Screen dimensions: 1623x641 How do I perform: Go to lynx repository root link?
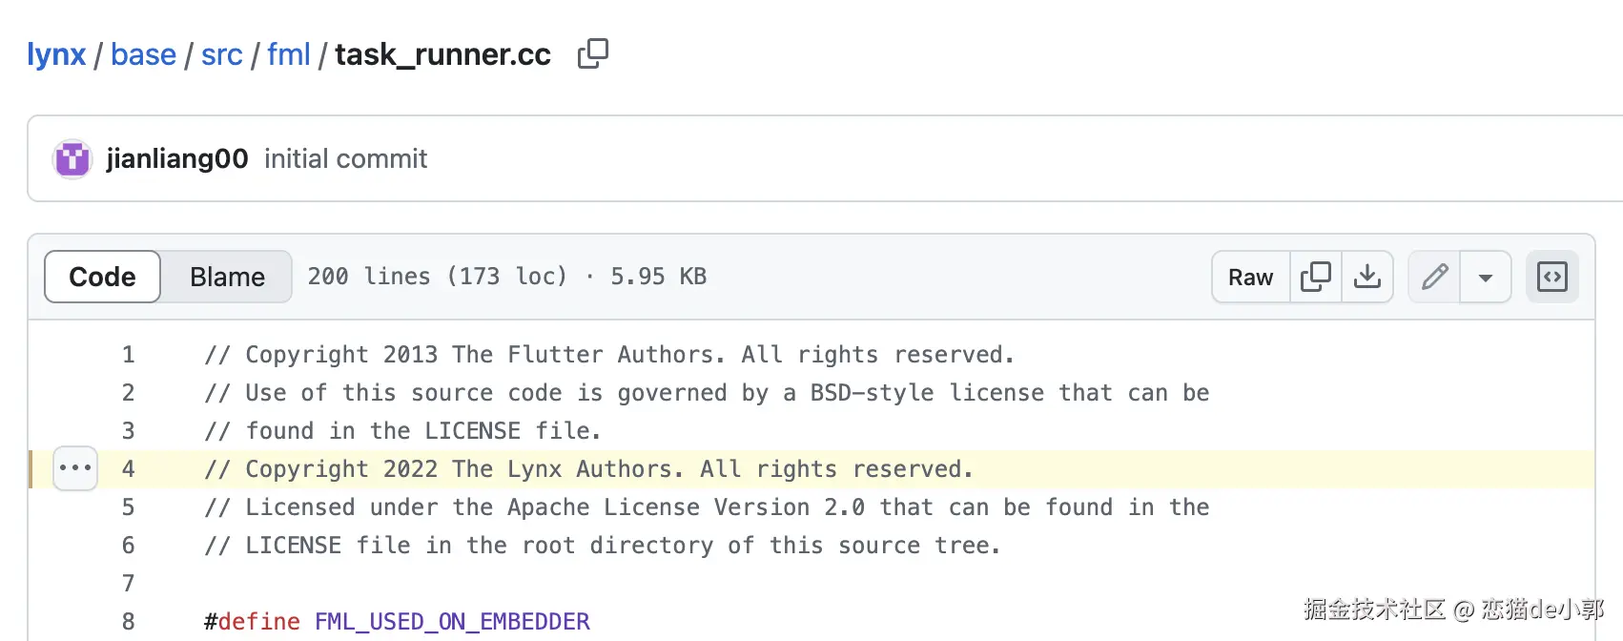[56, 54]
